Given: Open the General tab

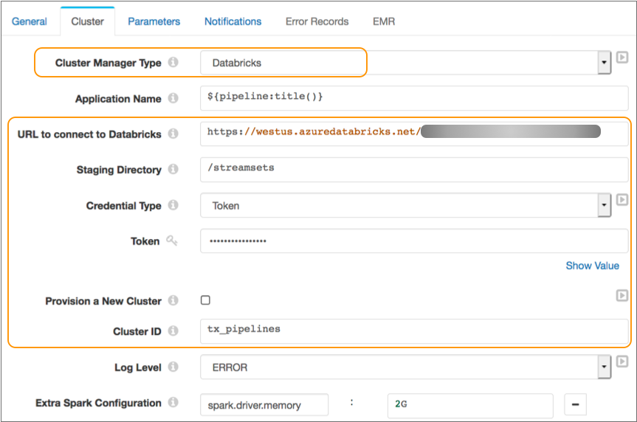Looking at the screenshot, I should 29,21.
